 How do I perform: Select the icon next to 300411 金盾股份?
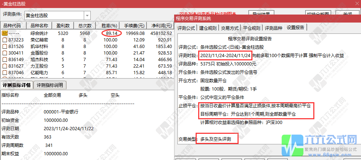point(5,53)
